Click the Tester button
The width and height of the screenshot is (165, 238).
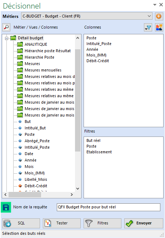(62, 223)
